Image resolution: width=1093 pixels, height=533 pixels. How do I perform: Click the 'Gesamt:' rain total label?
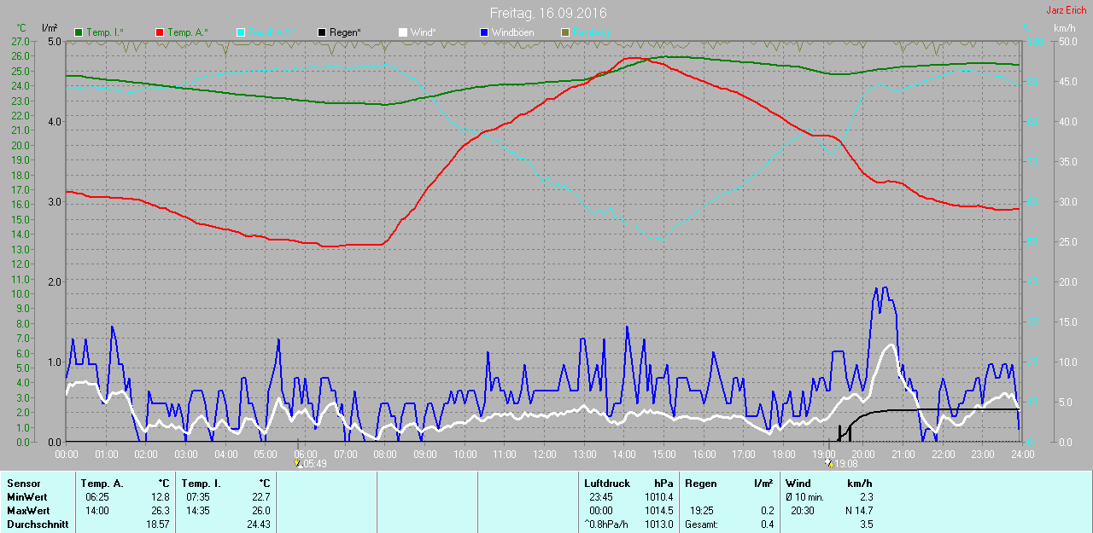coord(701,524)
